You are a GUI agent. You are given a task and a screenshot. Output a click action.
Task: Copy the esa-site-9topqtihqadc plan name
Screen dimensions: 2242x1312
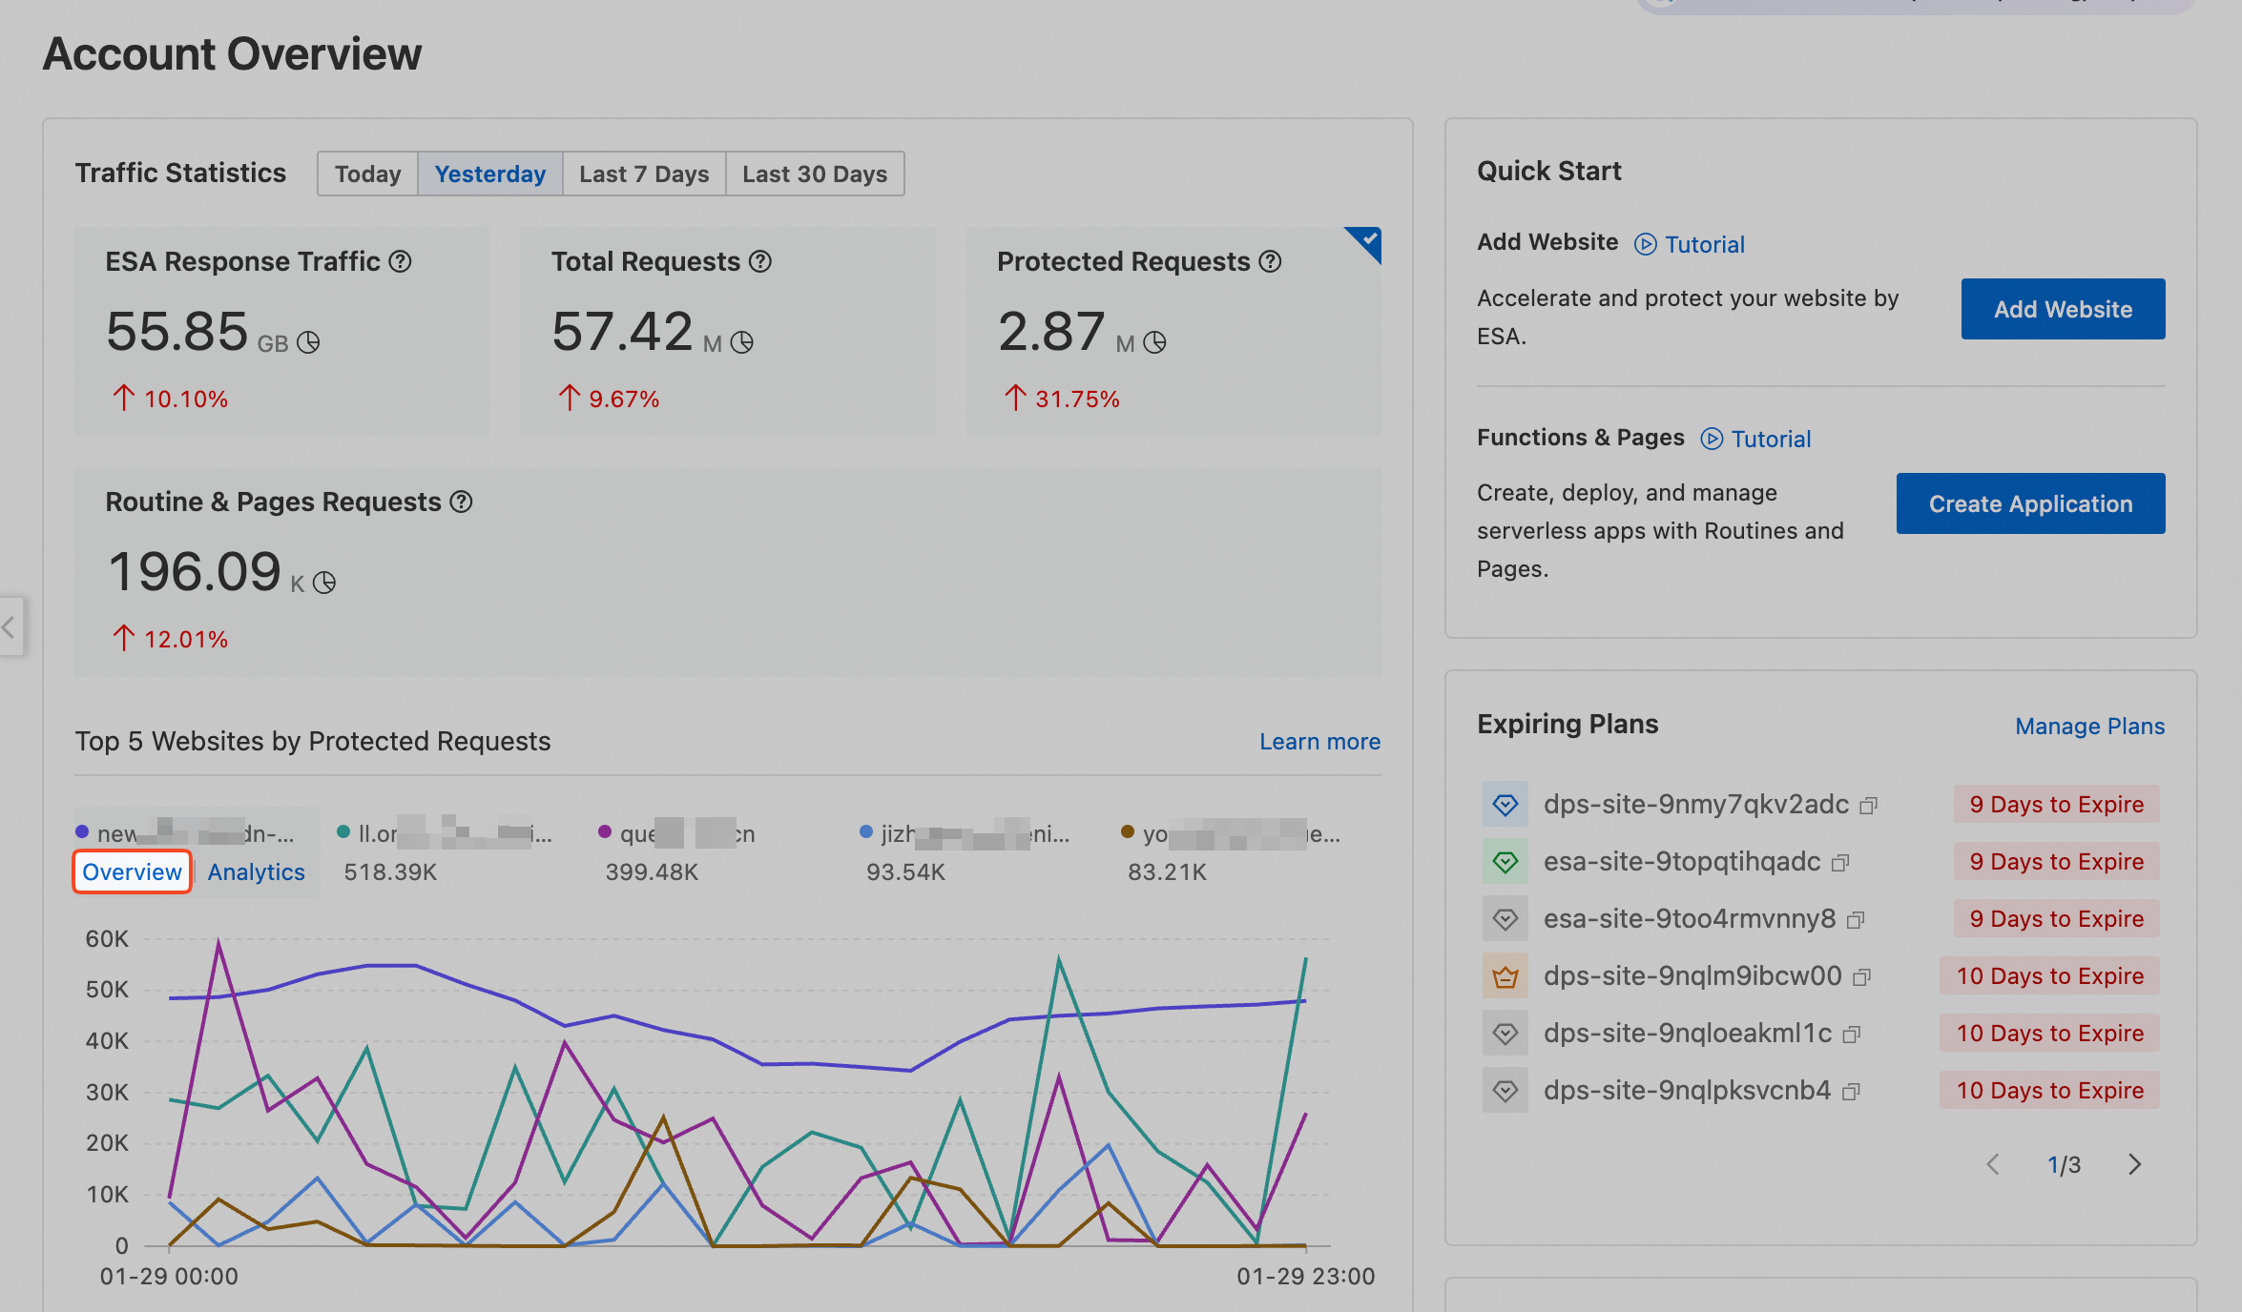pos(1841,863)
